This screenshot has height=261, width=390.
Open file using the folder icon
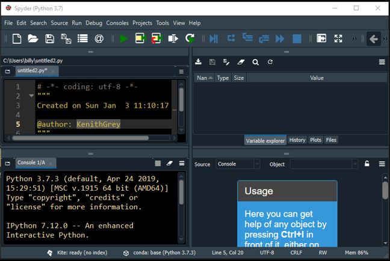(33, 39)
